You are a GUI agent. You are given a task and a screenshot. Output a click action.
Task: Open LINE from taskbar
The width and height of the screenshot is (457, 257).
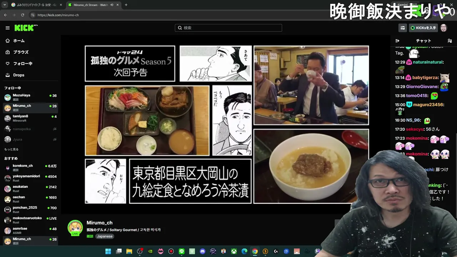click(x=182, y=251)
